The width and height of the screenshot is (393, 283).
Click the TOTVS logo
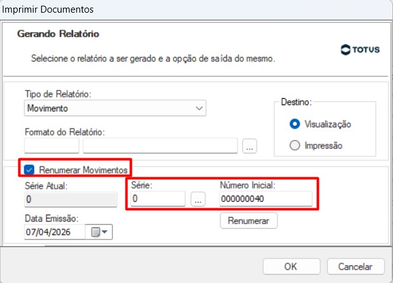point(360,49)
